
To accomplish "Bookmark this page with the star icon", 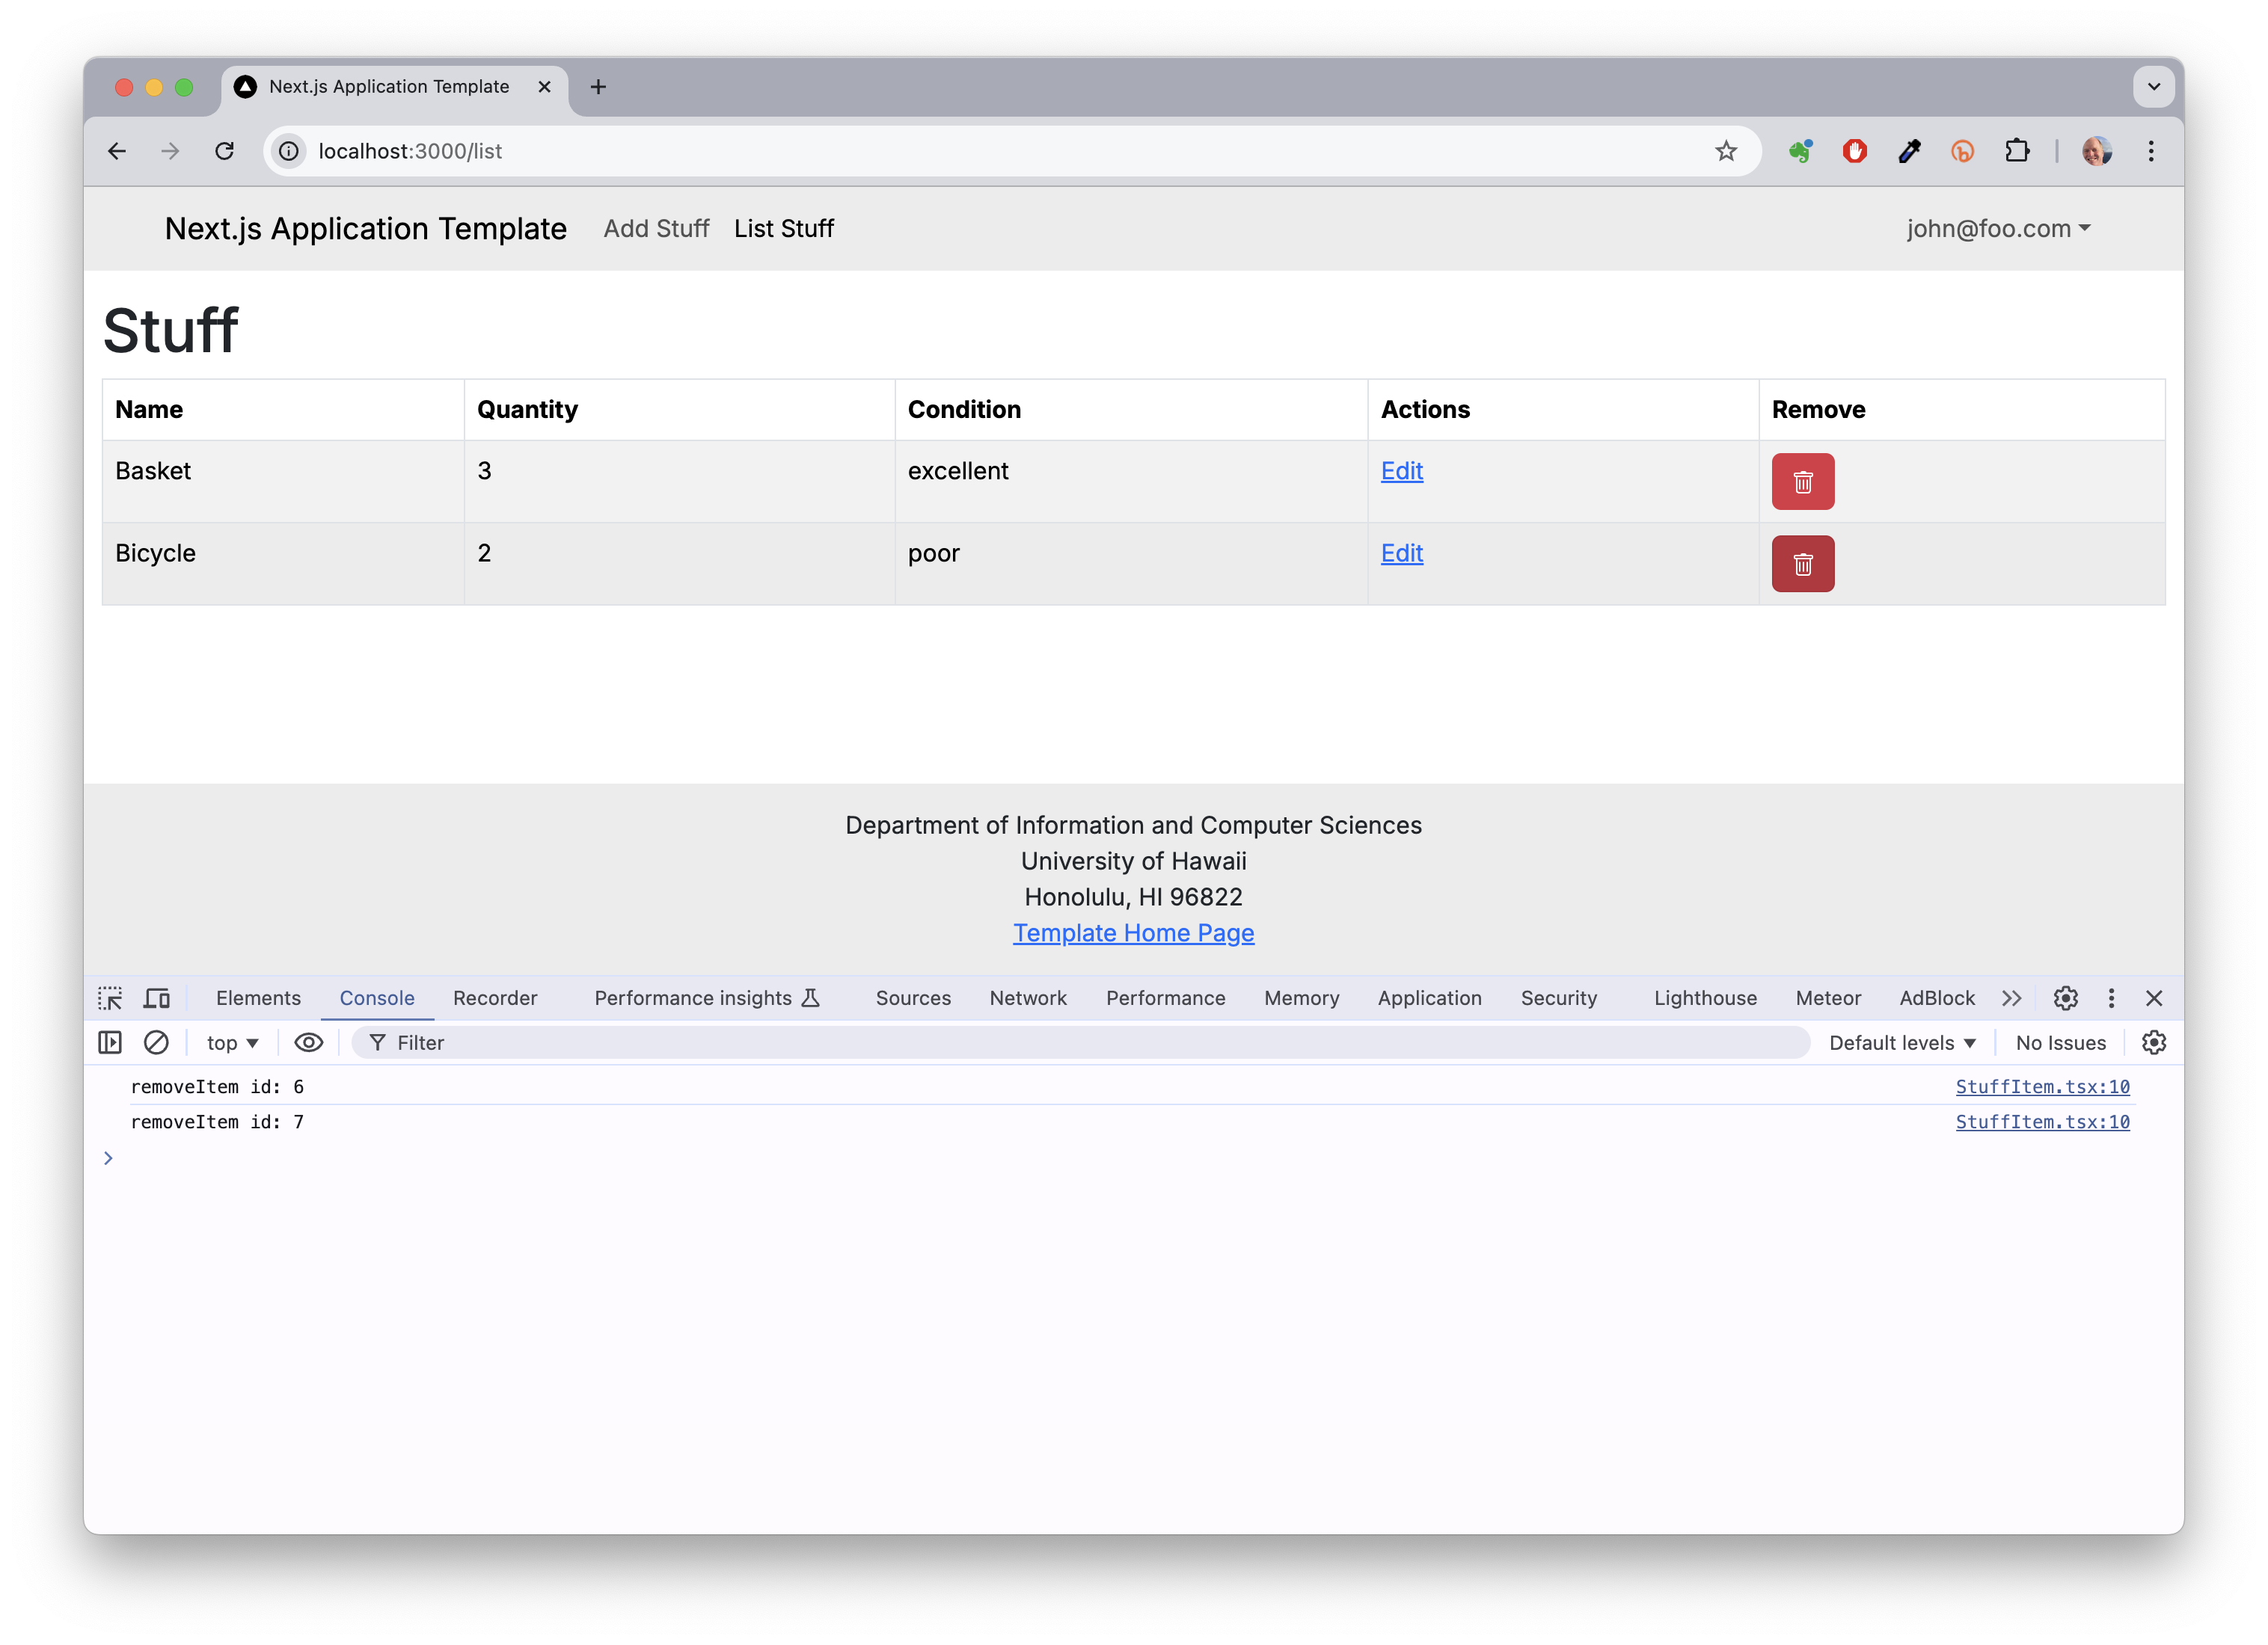I will tap(1726, 151).
